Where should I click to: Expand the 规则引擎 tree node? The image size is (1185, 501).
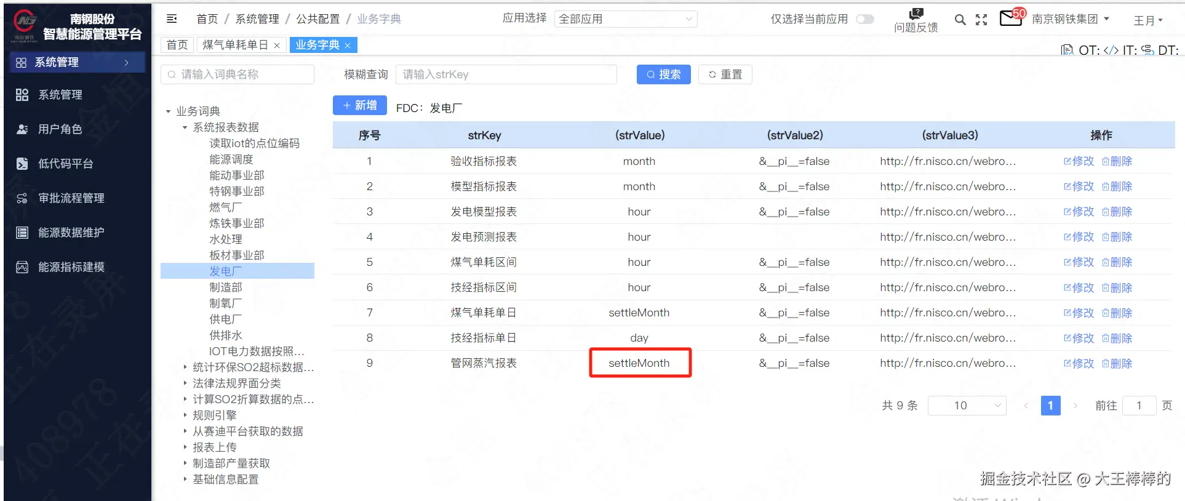click(185, 415)
